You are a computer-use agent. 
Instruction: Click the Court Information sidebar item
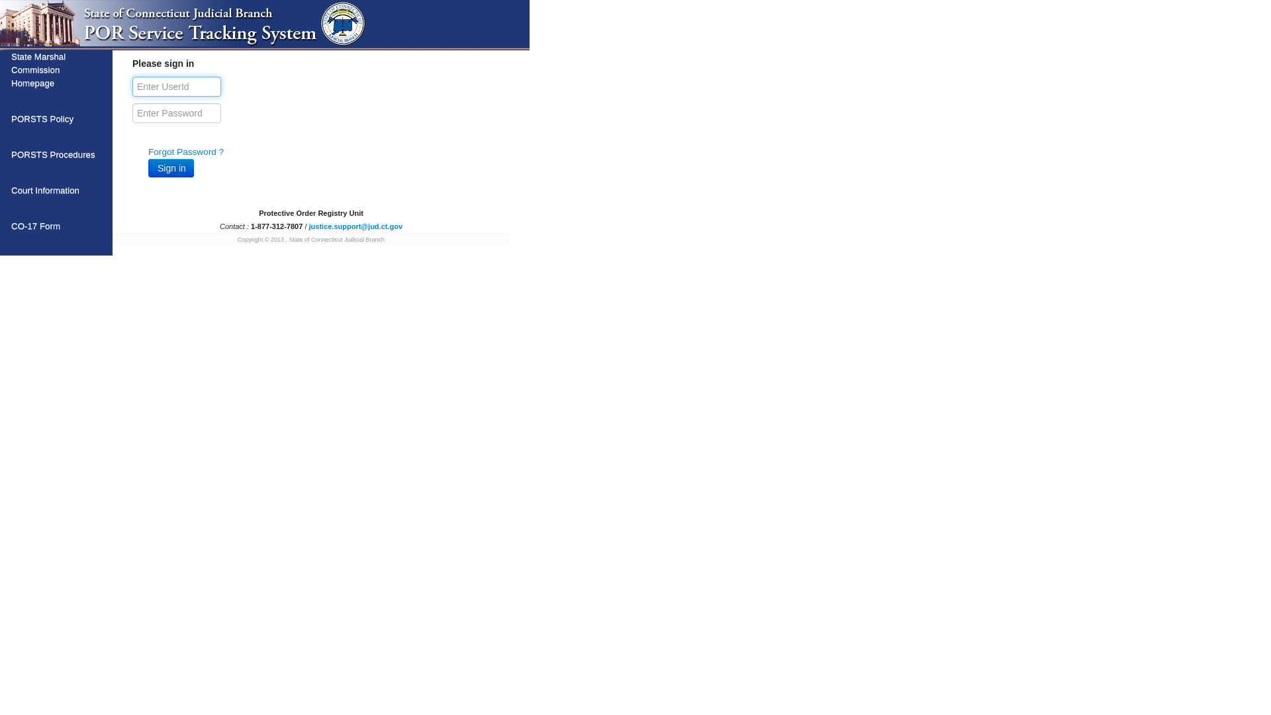click(44, 190)
